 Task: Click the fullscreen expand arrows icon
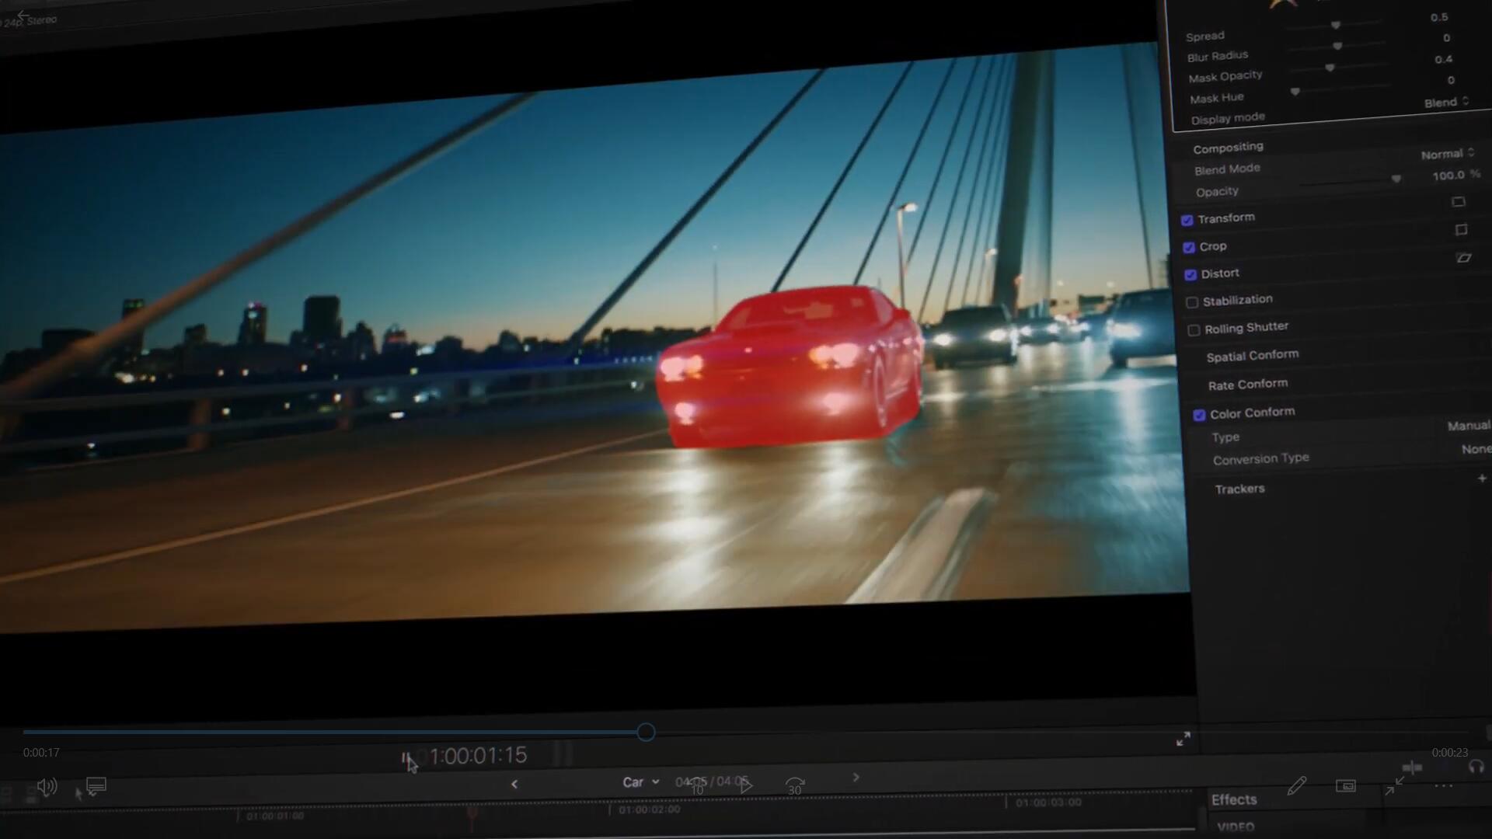[x=1183, y=739]
